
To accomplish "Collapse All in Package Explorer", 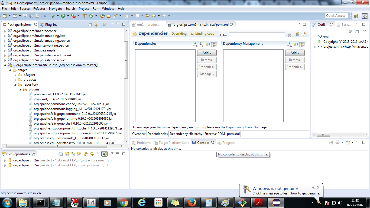I will click(90, 25).
